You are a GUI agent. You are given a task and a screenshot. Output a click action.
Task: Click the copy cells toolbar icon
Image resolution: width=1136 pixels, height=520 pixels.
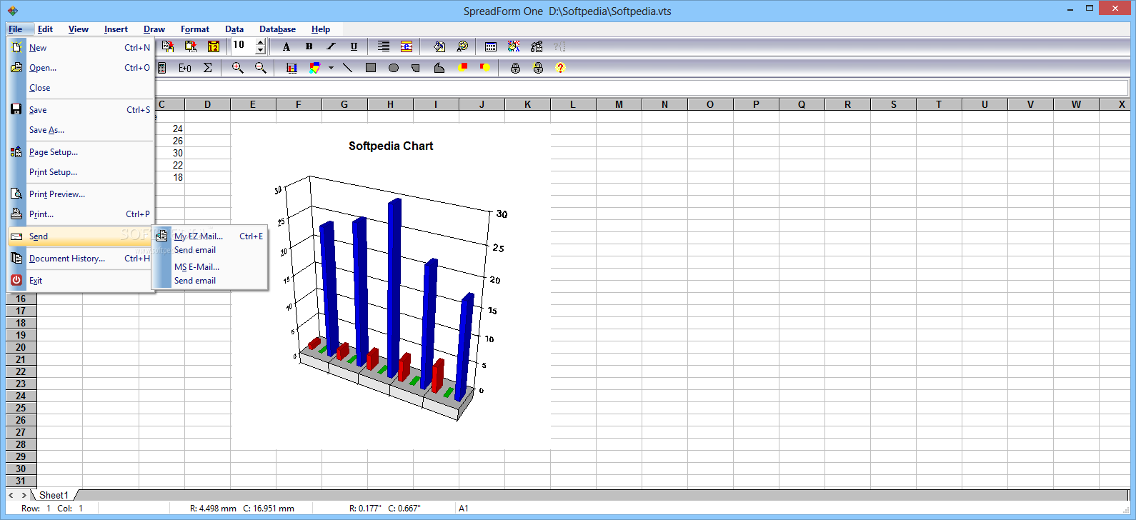tap(168, 46)
